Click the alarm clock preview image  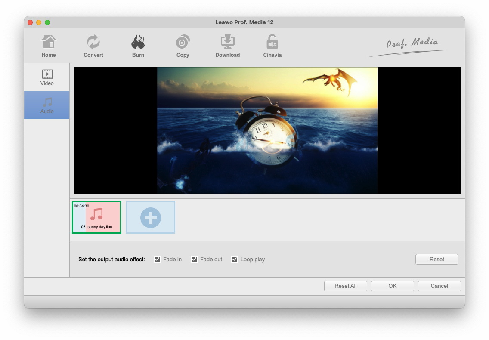pyautogui.click(x=267, y=130)
